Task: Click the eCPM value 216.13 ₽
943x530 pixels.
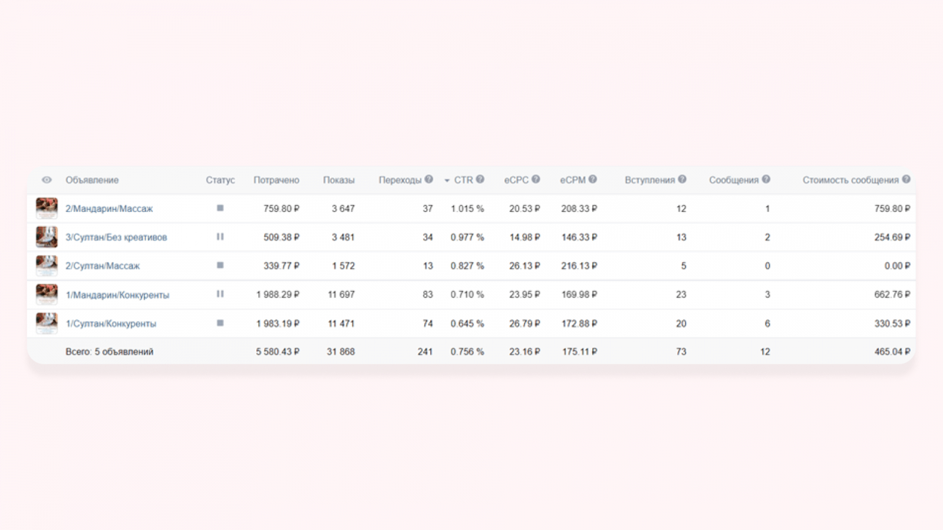Action: tap(579, 266)
